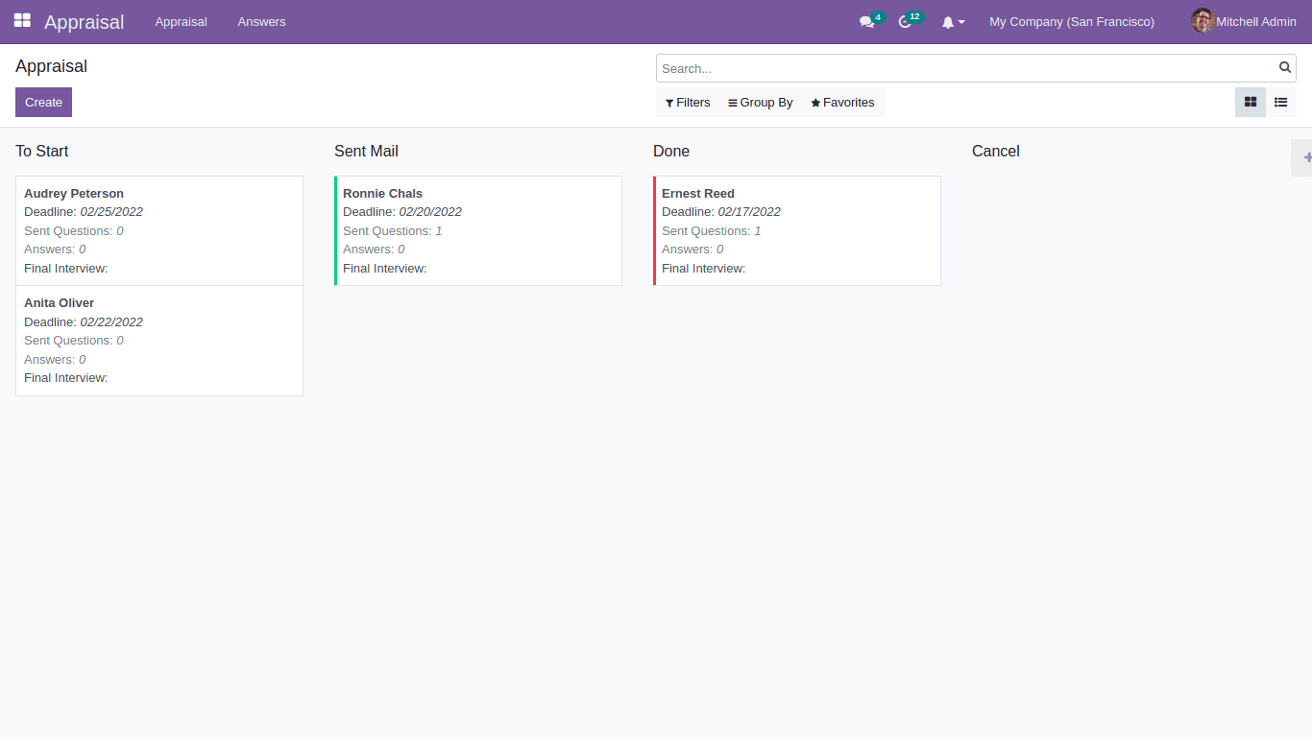The height and width of the screenshot is (737, 1312).
Task: Switch to kanban view
Action: pyautogui.click(x=1250, y=102)
